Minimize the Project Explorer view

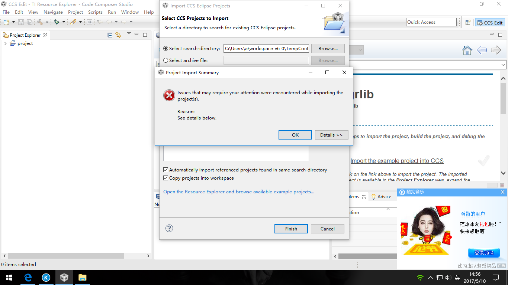[x=137, y=35]
